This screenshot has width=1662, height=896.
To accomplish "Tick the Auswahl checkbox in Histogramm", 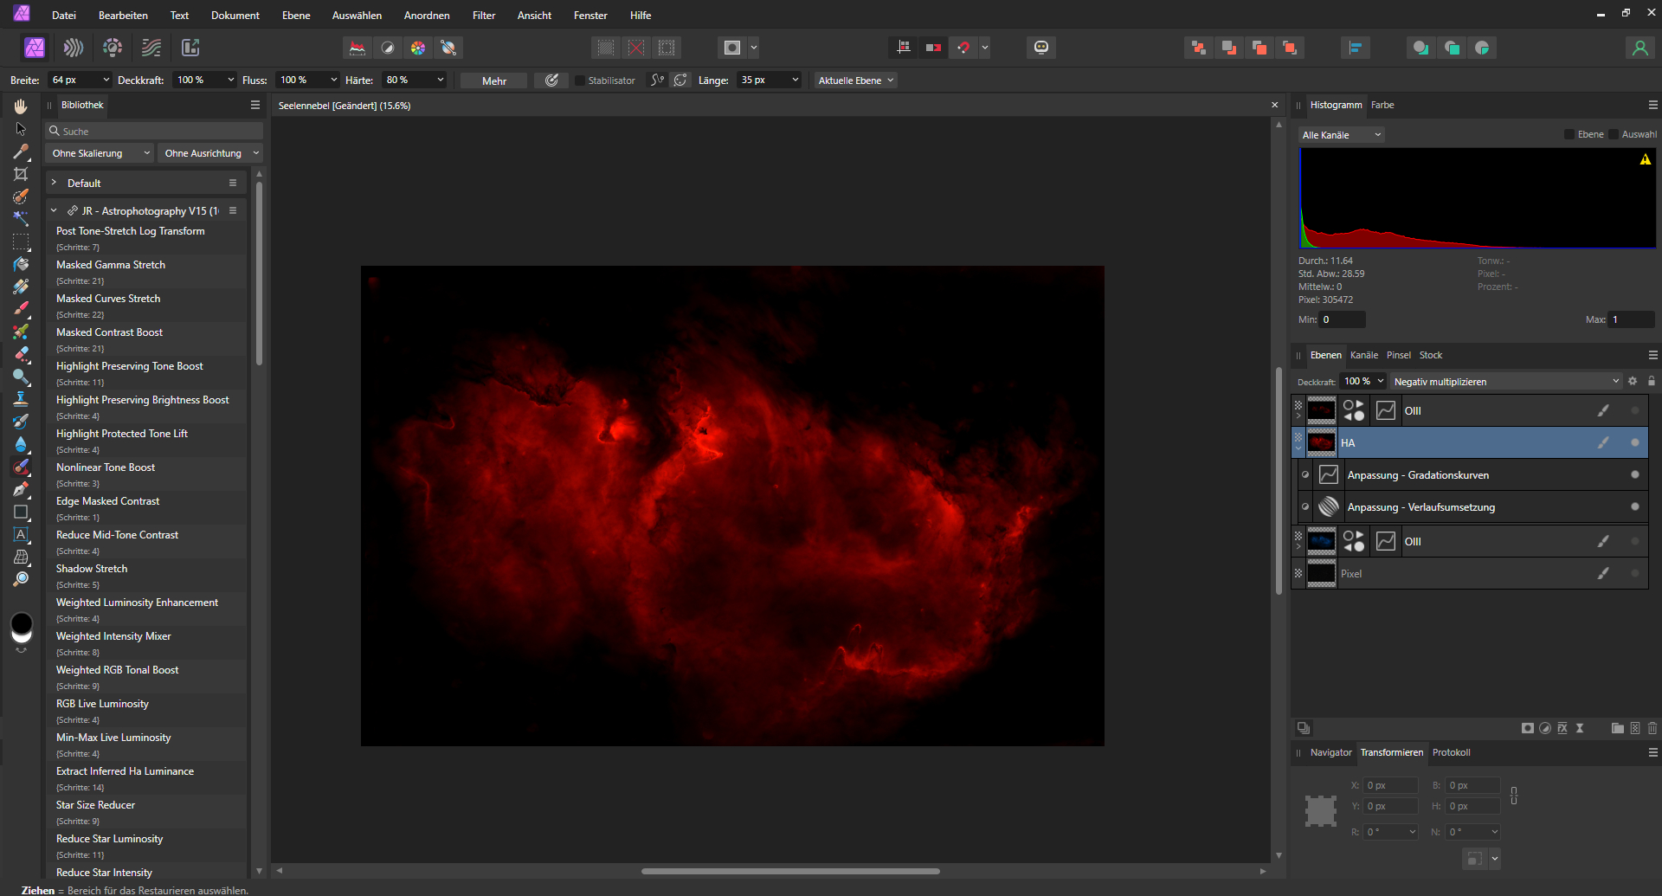I will point(1614,134).
